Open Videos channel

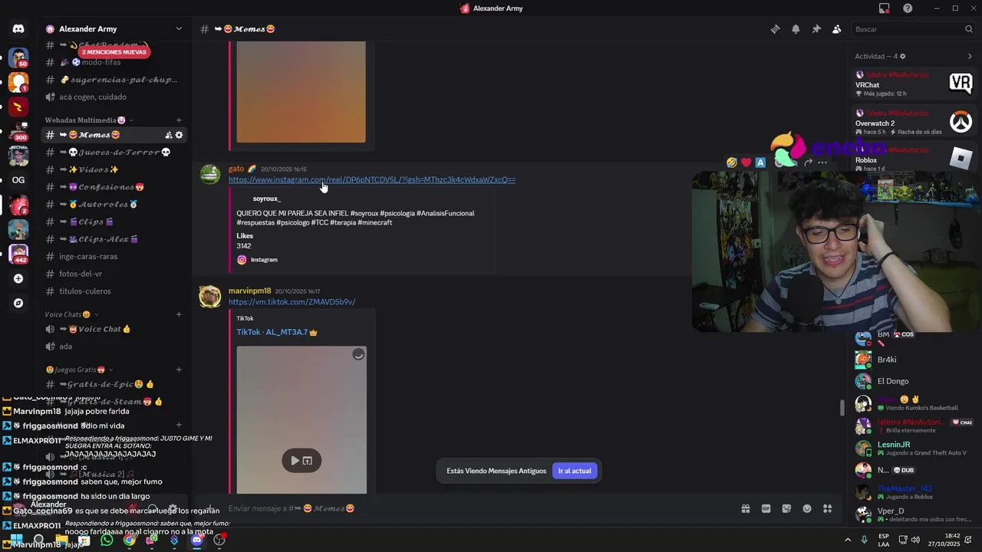point(115,169)
